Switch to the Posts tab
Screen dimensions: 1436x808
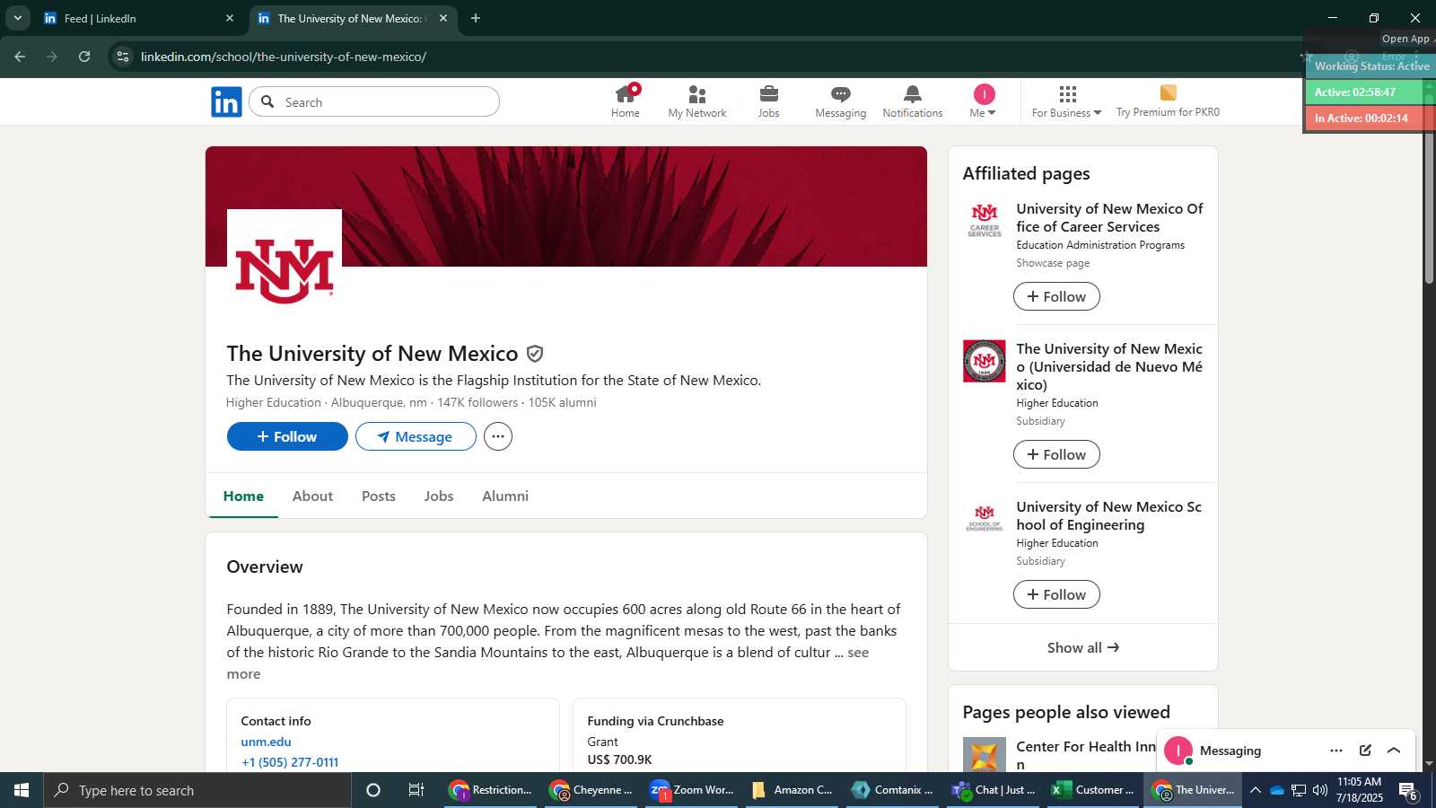(x=379, y=496)
